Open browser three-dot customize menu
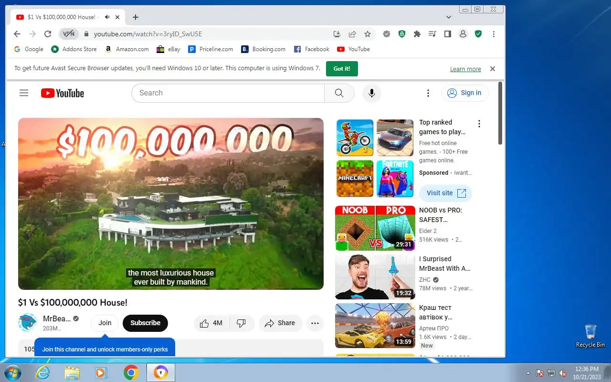 click(x=494, y=34)
